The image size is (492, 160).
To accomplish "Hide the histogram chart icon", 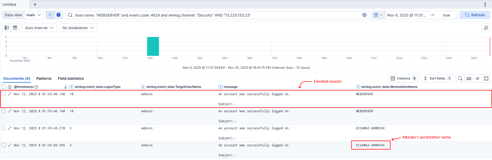I will click(x=15, y=28).
